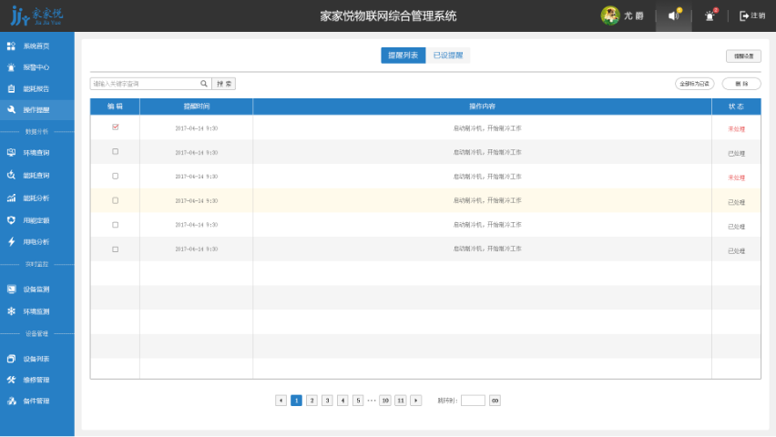The image size is (776, 437).
Task: Switch to the 已设提醒 tab
Action: (x=447, y=56)
